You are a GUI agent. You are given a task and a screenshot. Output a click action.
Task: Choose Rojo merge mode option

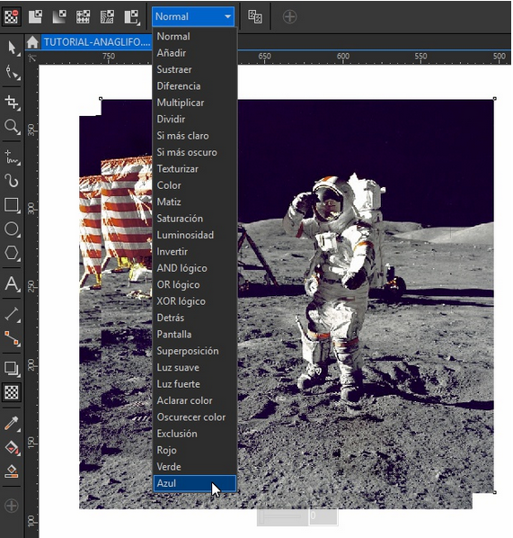click(166, 450)
